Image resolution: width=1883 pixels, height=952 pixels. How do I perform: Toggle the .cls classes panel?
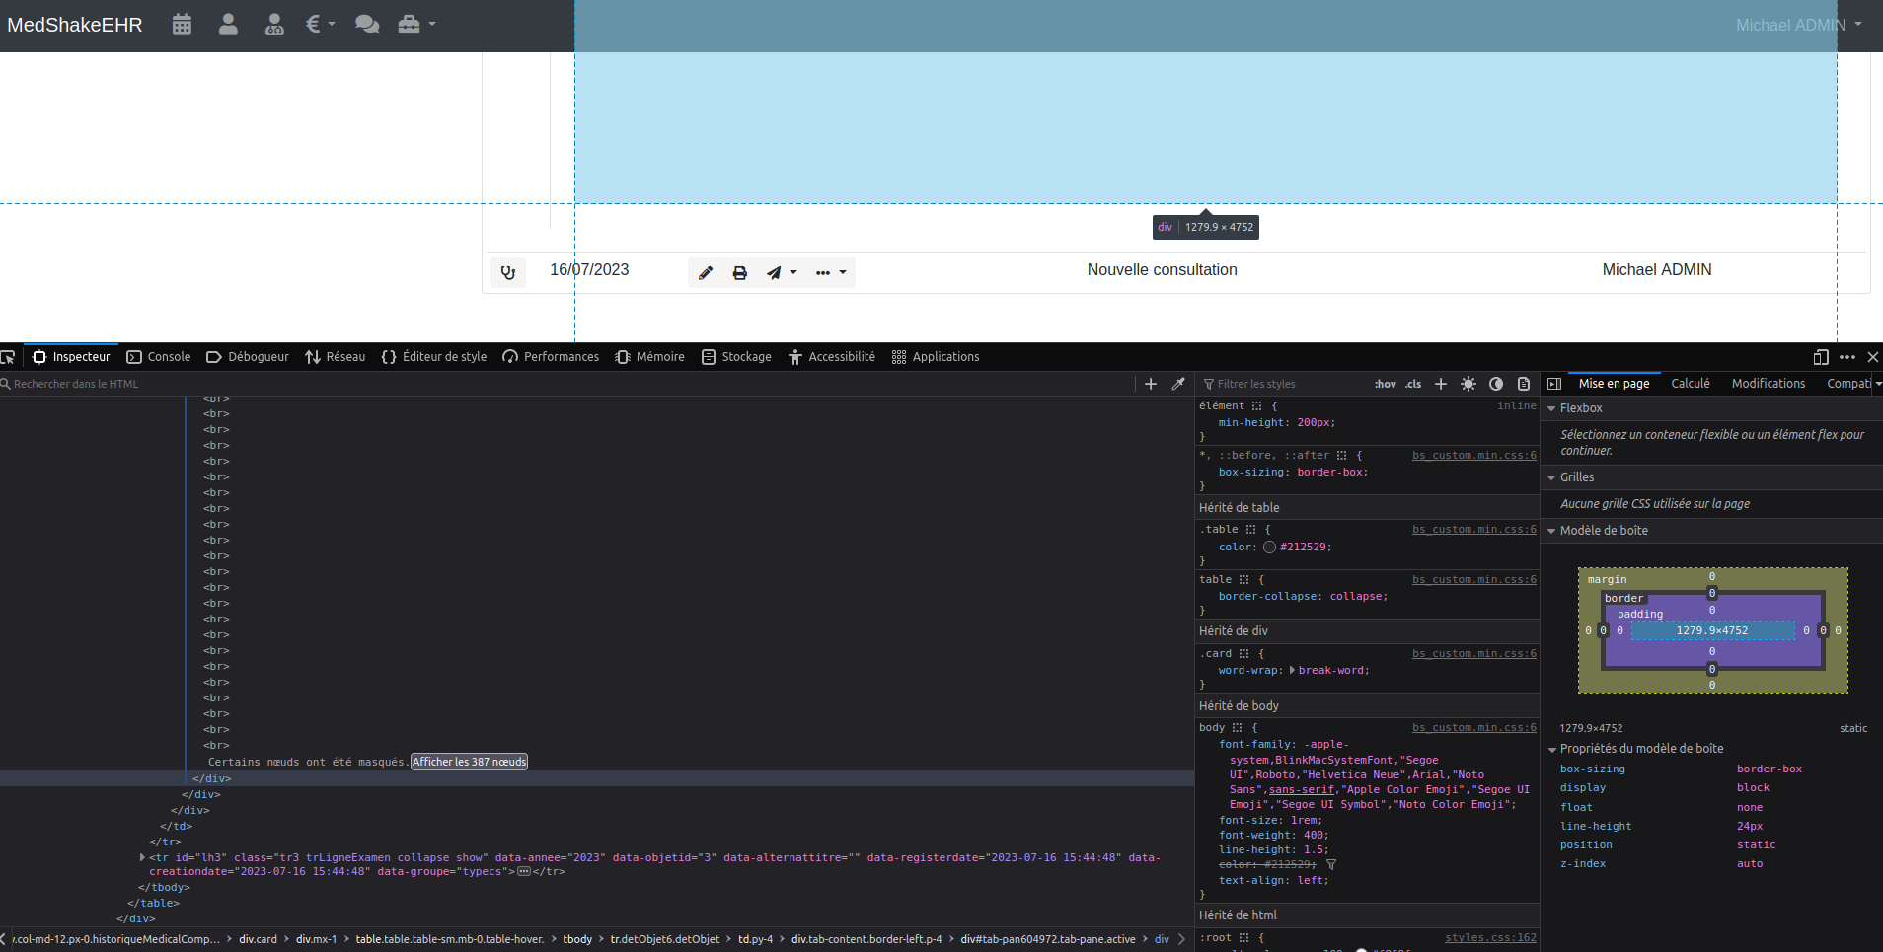point(1413,384)
